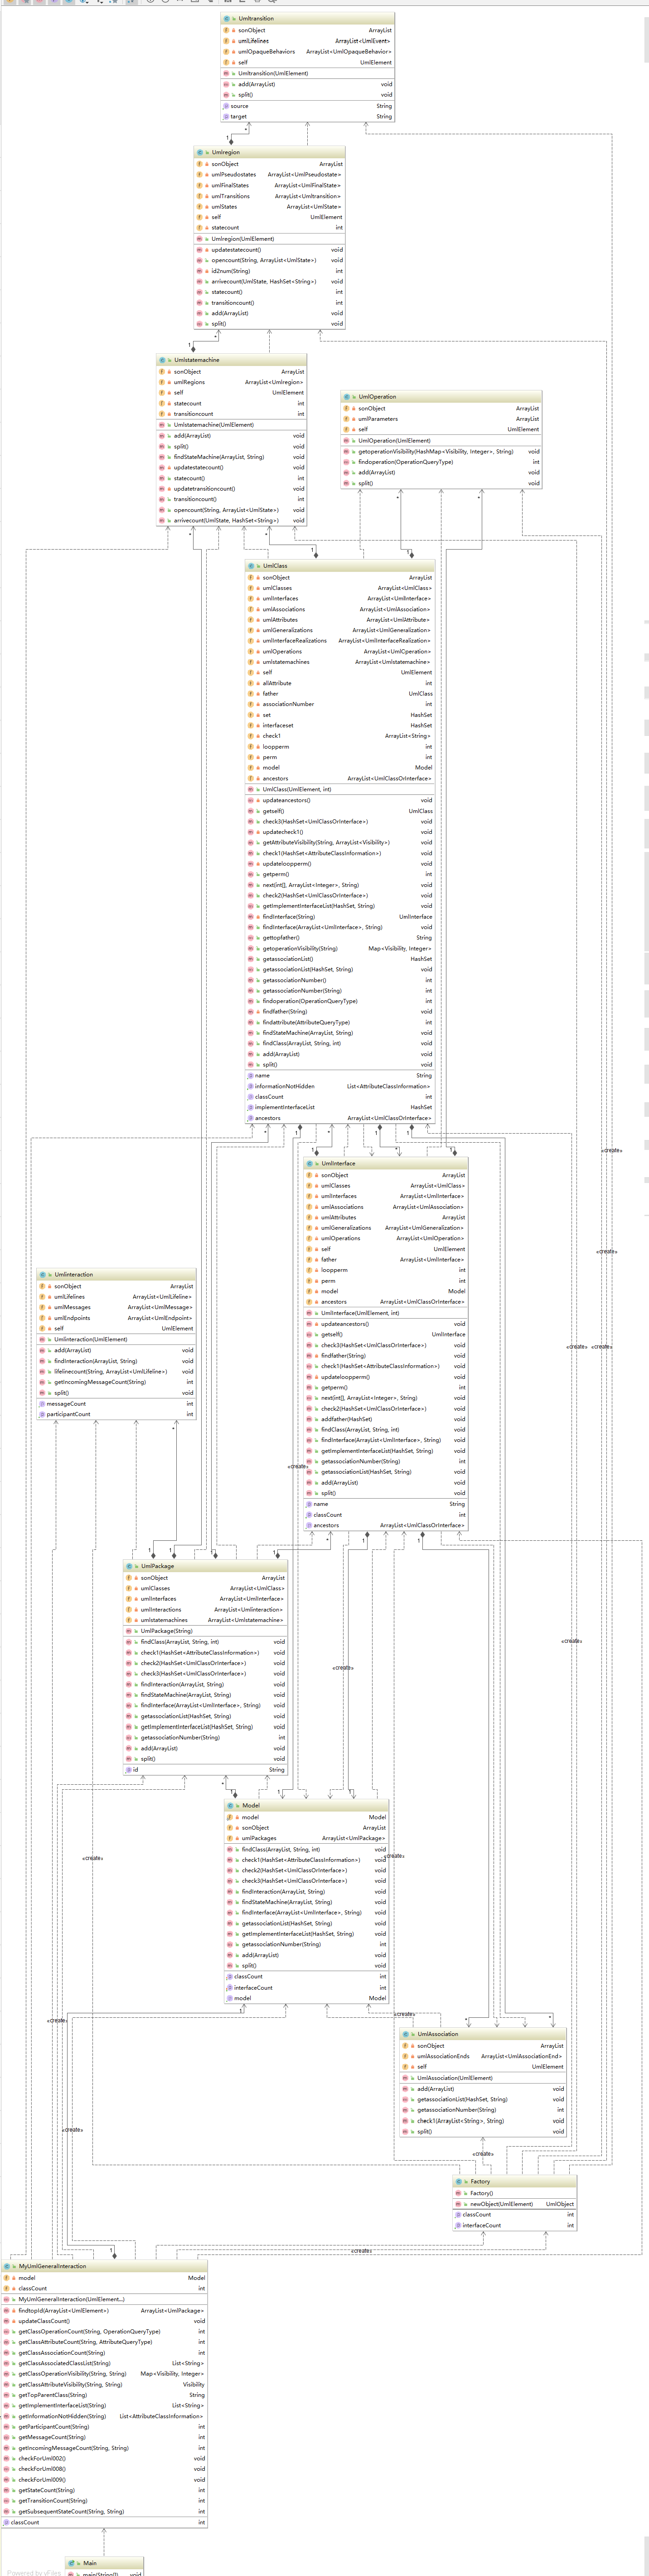Click informationNotHidden property in UmlClass
Screen dimensions: 649x2576
pos(340,1086)
